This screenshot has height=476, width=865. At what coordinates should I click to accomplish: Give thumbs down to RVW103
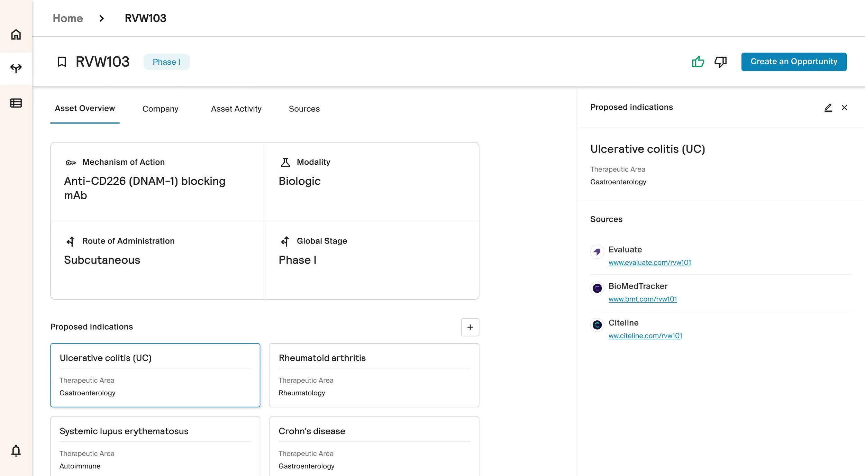click(720, 62)
